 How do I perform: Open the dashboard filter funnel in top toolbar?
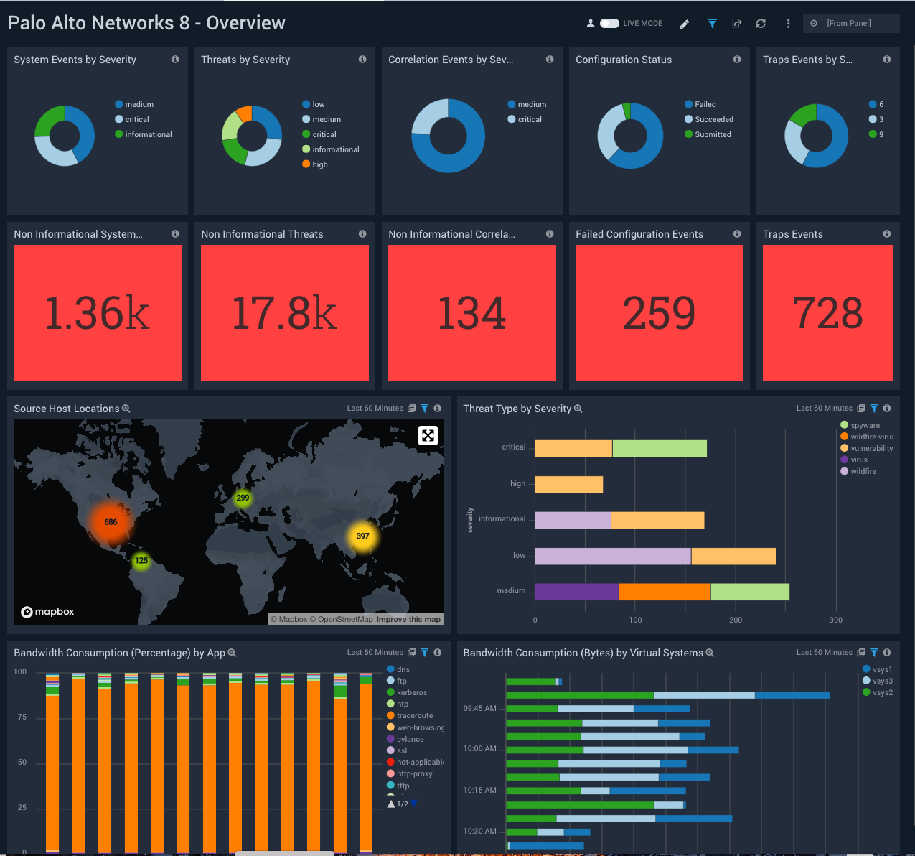click(712, 24)
